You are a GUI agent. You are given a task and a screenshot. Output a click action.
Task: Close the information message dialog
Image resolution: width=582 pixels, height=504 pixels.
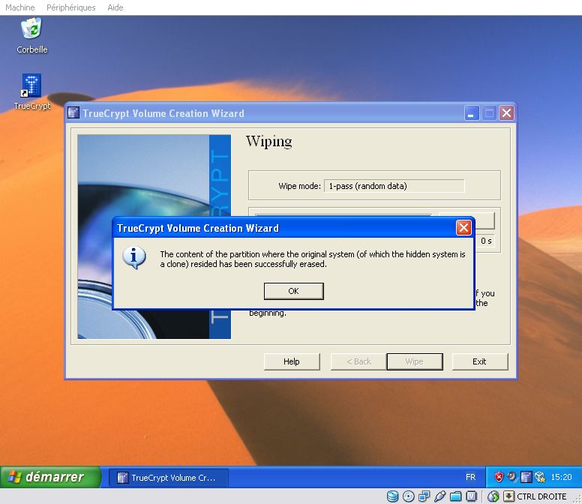pos(463,227)
